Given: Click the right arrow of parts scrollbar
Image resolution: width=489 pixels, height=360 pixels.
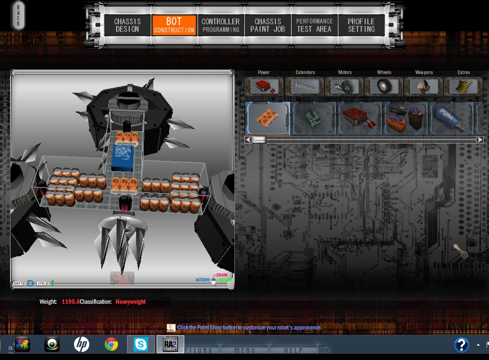Looking at the screenshot, I should 480,140.
